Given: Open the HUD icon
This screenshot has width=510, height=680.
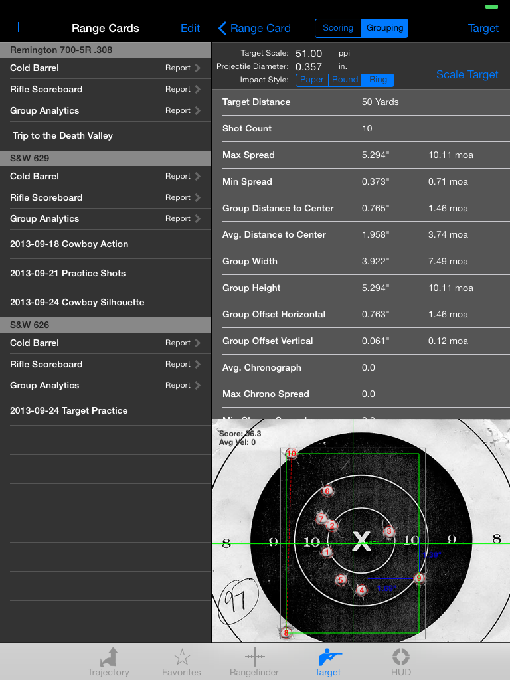Looking at the screenshot, I should [401, 657].
